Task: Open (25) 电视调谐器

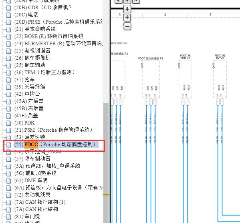Action: coord(32,50)
